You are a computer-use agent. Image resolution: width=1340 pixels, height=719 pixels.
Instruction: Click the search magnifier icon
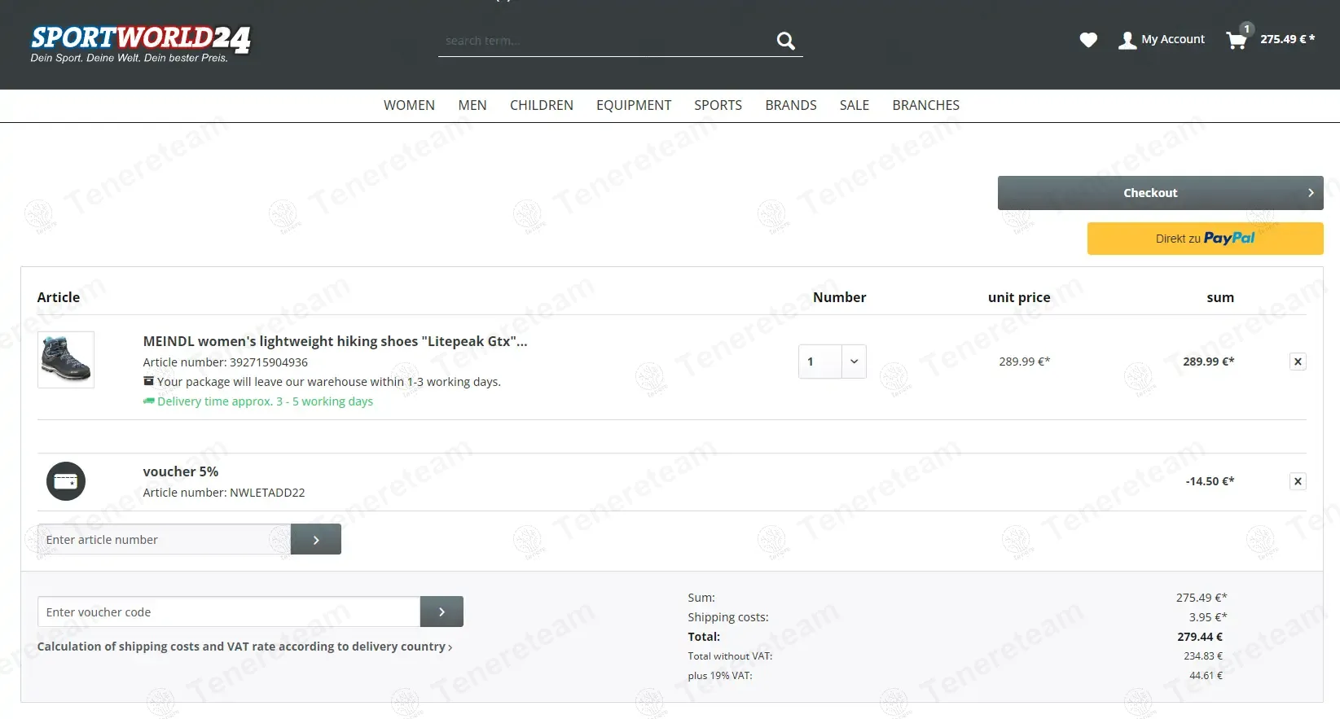[785, 41]
